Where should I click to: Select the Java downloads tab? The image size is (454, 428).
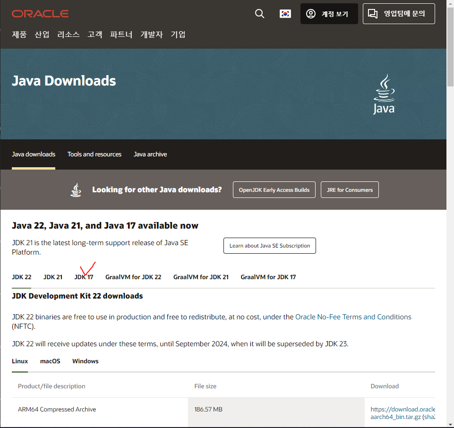[x=34, y=154]
